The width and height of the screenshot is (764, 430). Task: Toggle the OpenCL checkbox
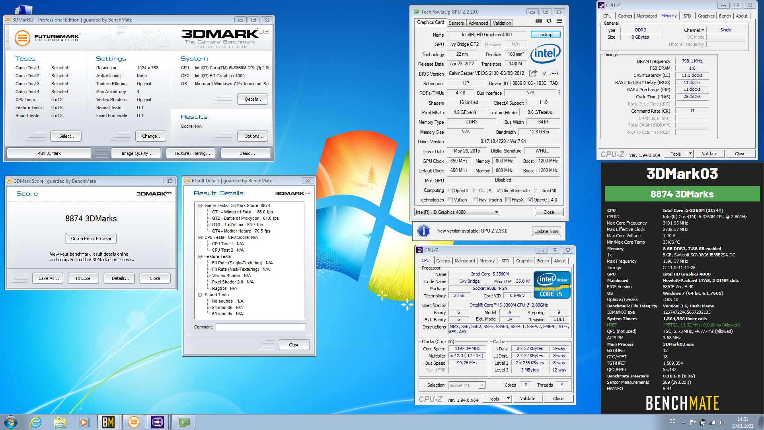click(x=450, y=191)
